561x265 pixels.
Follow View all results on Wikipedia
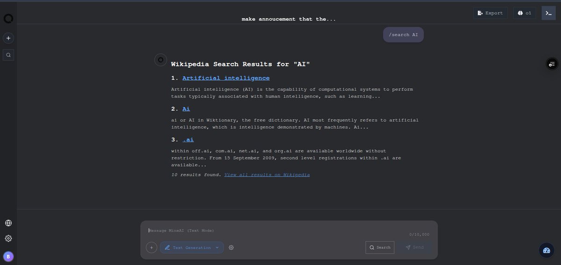pyautogui.click(x=267, y=174)
